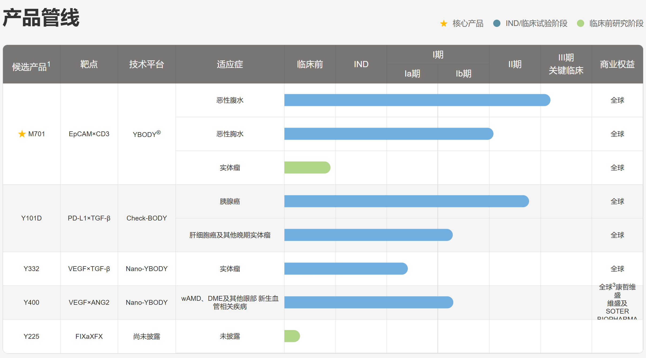The image size is (646, 358).
Task: Click the 适应症 column header
Action: pos(230,64)
